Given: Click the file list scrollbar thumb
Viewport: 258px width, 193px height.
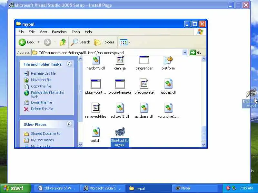Looking at the screenshot, I should pos(203,134).
